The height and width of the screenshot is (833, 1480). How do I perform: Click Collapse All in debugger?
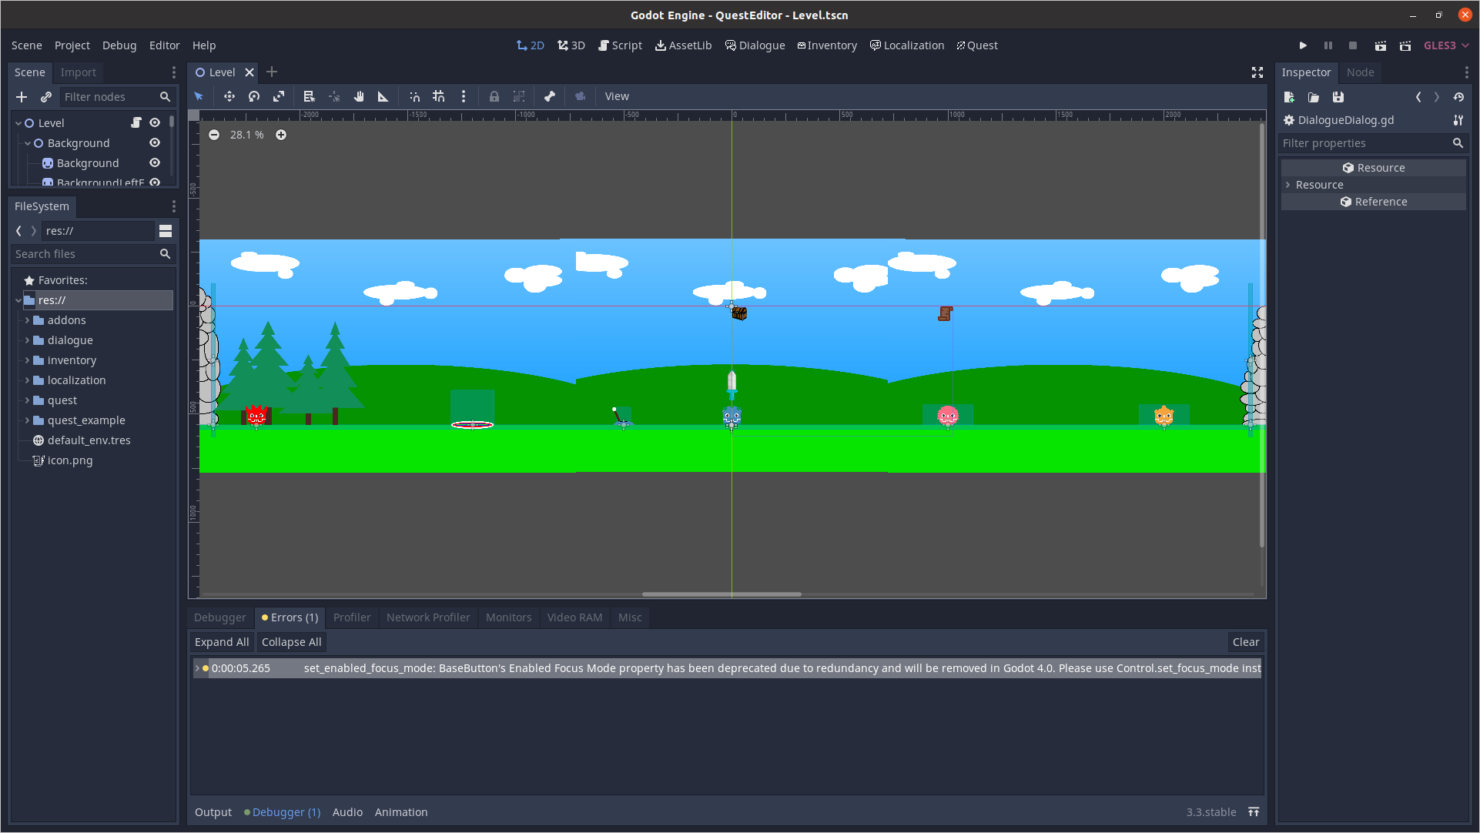pyautogui.click(x=291, y=641)
